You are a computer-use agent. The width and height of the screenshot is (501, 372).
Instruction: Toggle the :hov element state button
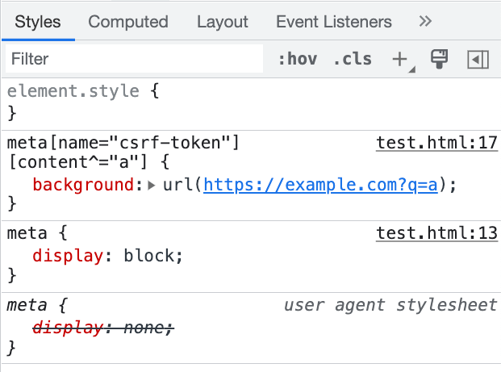pyautogui.click(x=297, y=59)
